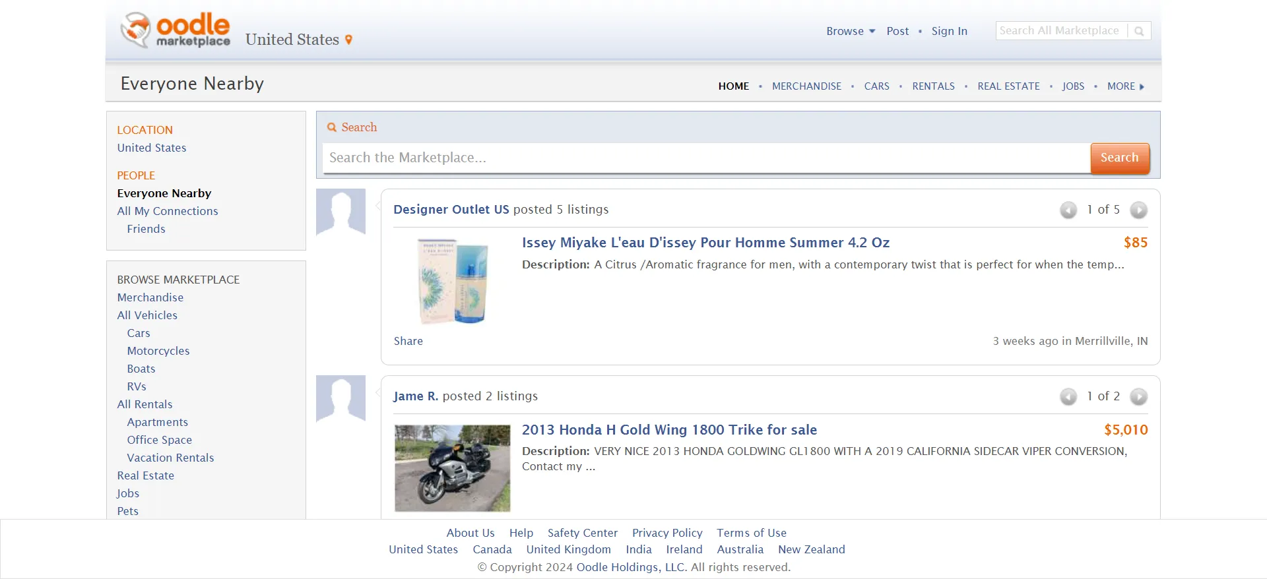
Task: Browse Cars in sidebar
Action: (139, 334)
